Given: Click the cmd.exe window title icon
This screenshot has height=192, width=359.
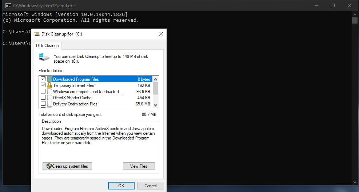Looking at the screenshot, I should pyautogui.click(x=8, y=5).
